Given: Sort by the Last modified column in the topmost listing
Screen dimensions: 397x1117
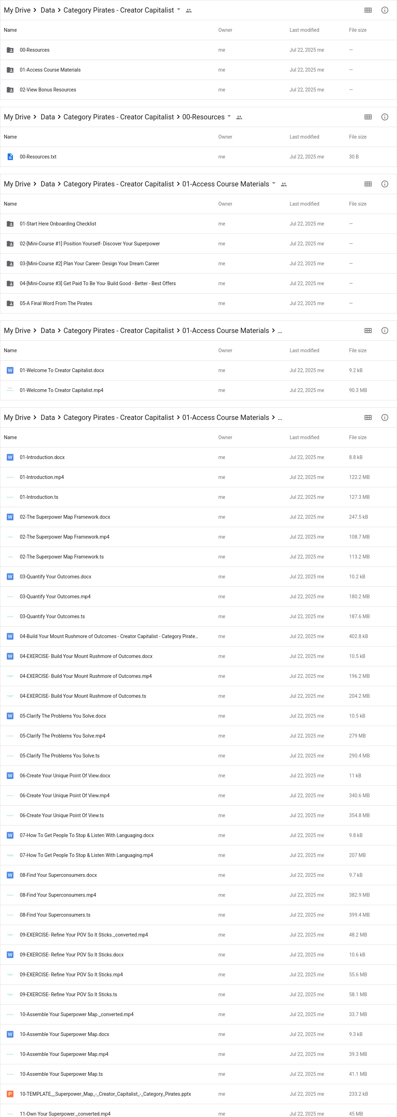Looking at the screenshot, I should coord(304,30).
